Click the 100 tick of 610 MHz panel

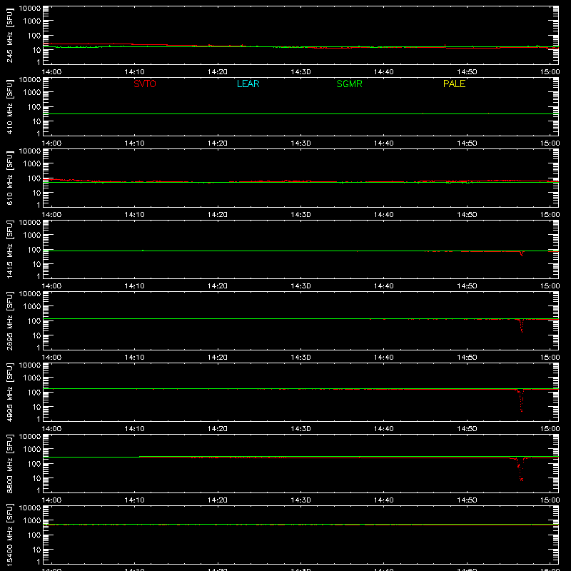[x=34, y=178]
